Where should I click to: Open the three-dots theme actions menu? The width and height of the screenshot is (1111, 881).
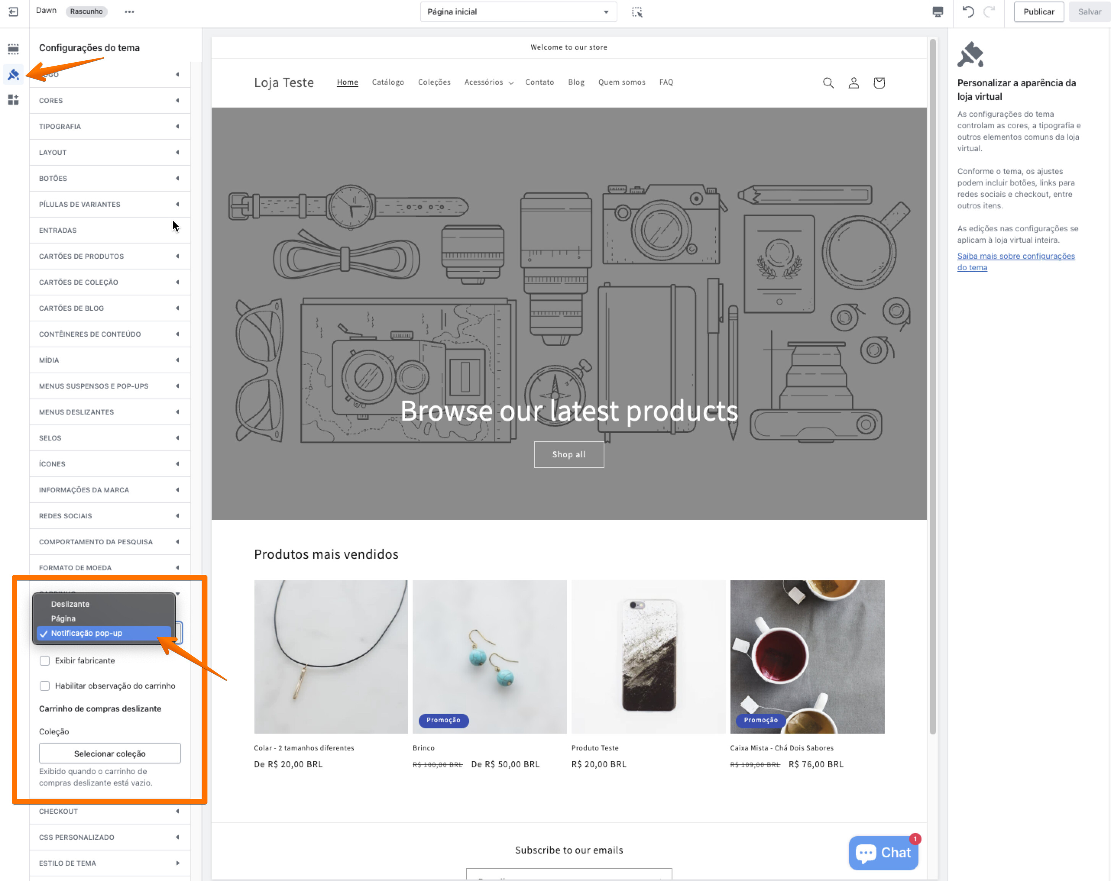click(130, 12)
